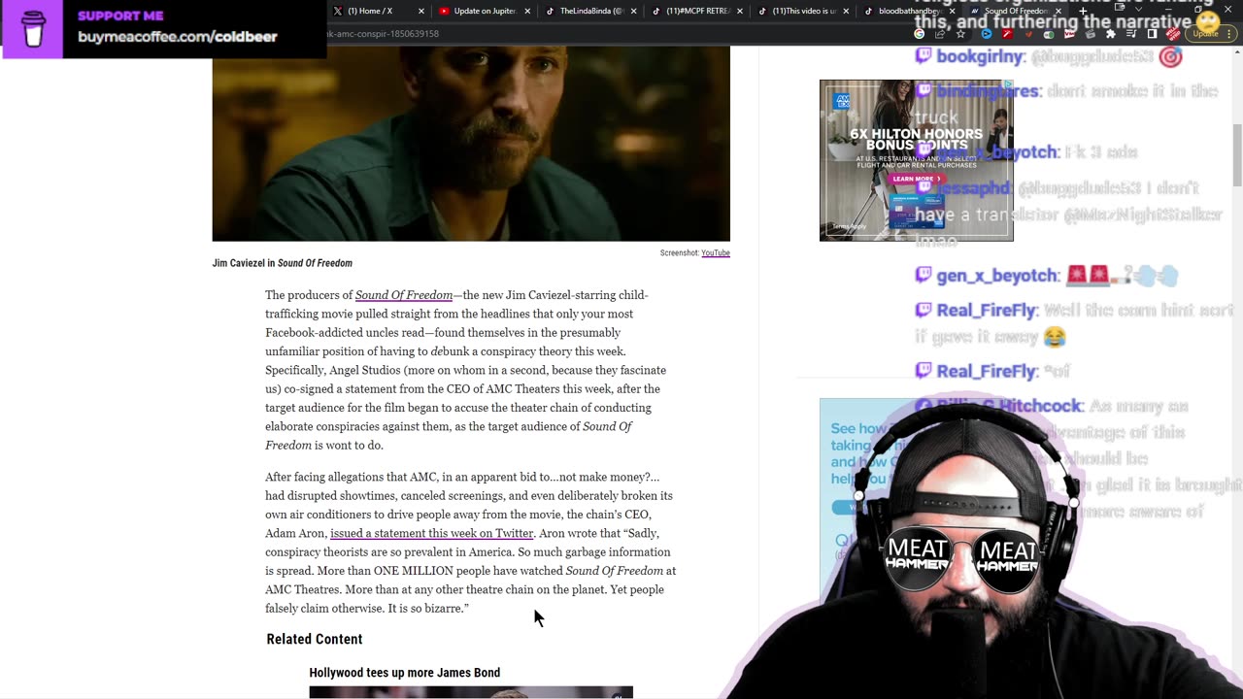Click the red pen extension icon
The height and width of the screenshot is (699, 1243).
1007,34
